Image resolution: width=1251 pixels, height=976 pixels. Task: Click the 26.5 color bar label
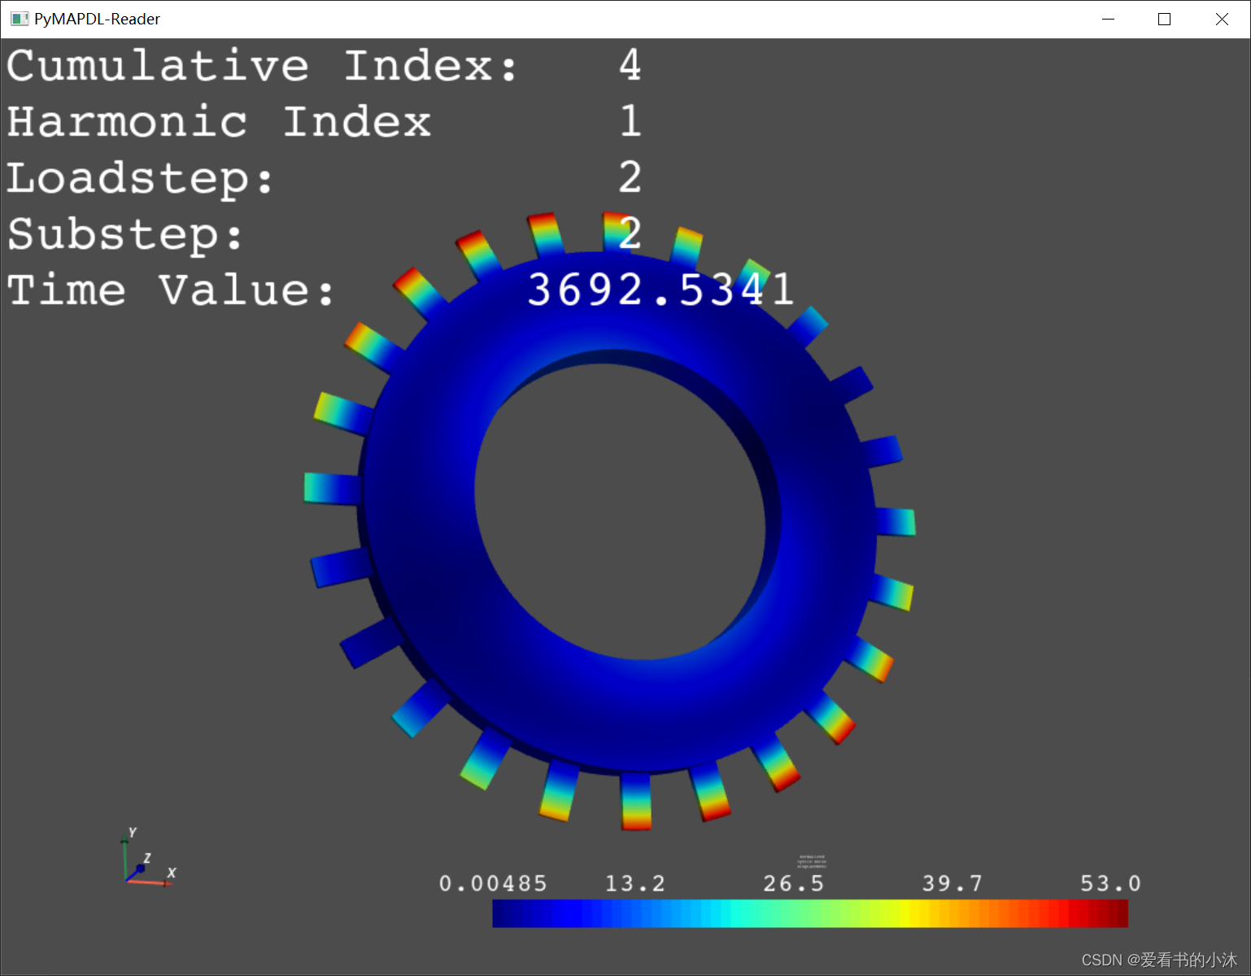794,883
